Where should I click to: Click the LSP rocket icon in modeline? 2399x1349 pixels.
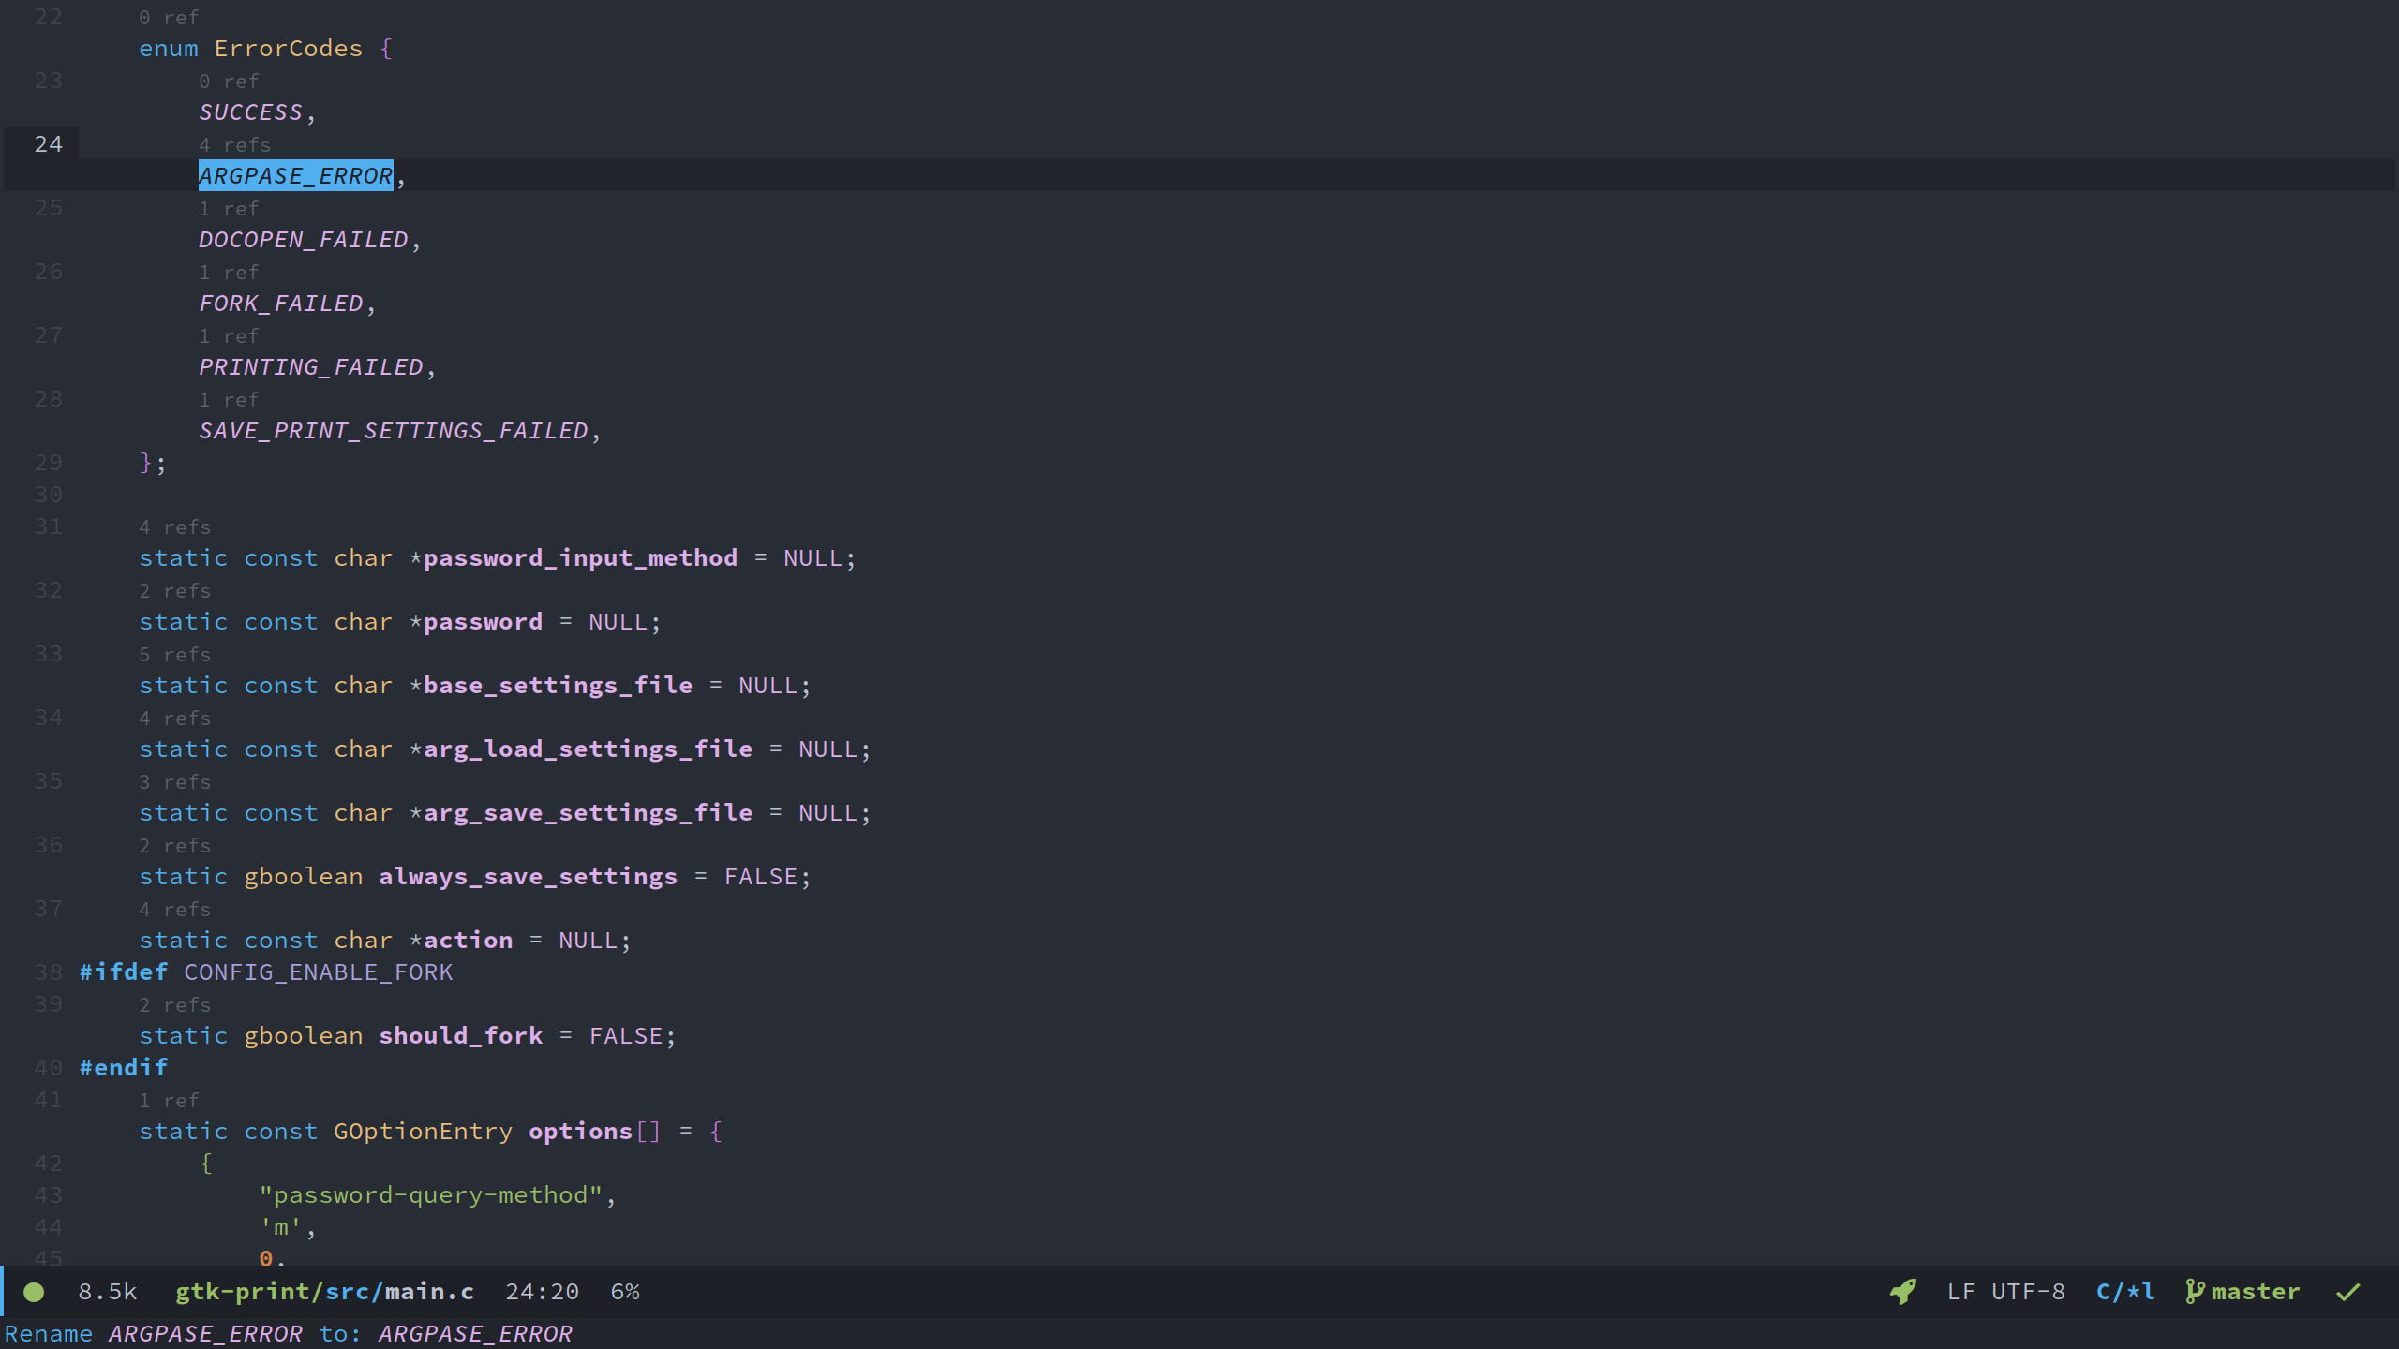(x=1902, y=1292)
